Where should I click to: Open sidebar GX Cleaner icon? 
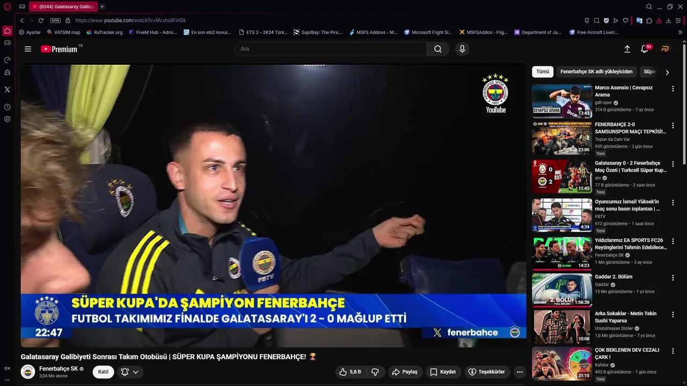8,72
